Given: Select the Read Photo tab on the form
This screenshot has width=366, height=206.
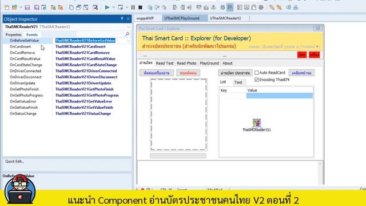Looking at the screenshot, I should tap(186, 63).
